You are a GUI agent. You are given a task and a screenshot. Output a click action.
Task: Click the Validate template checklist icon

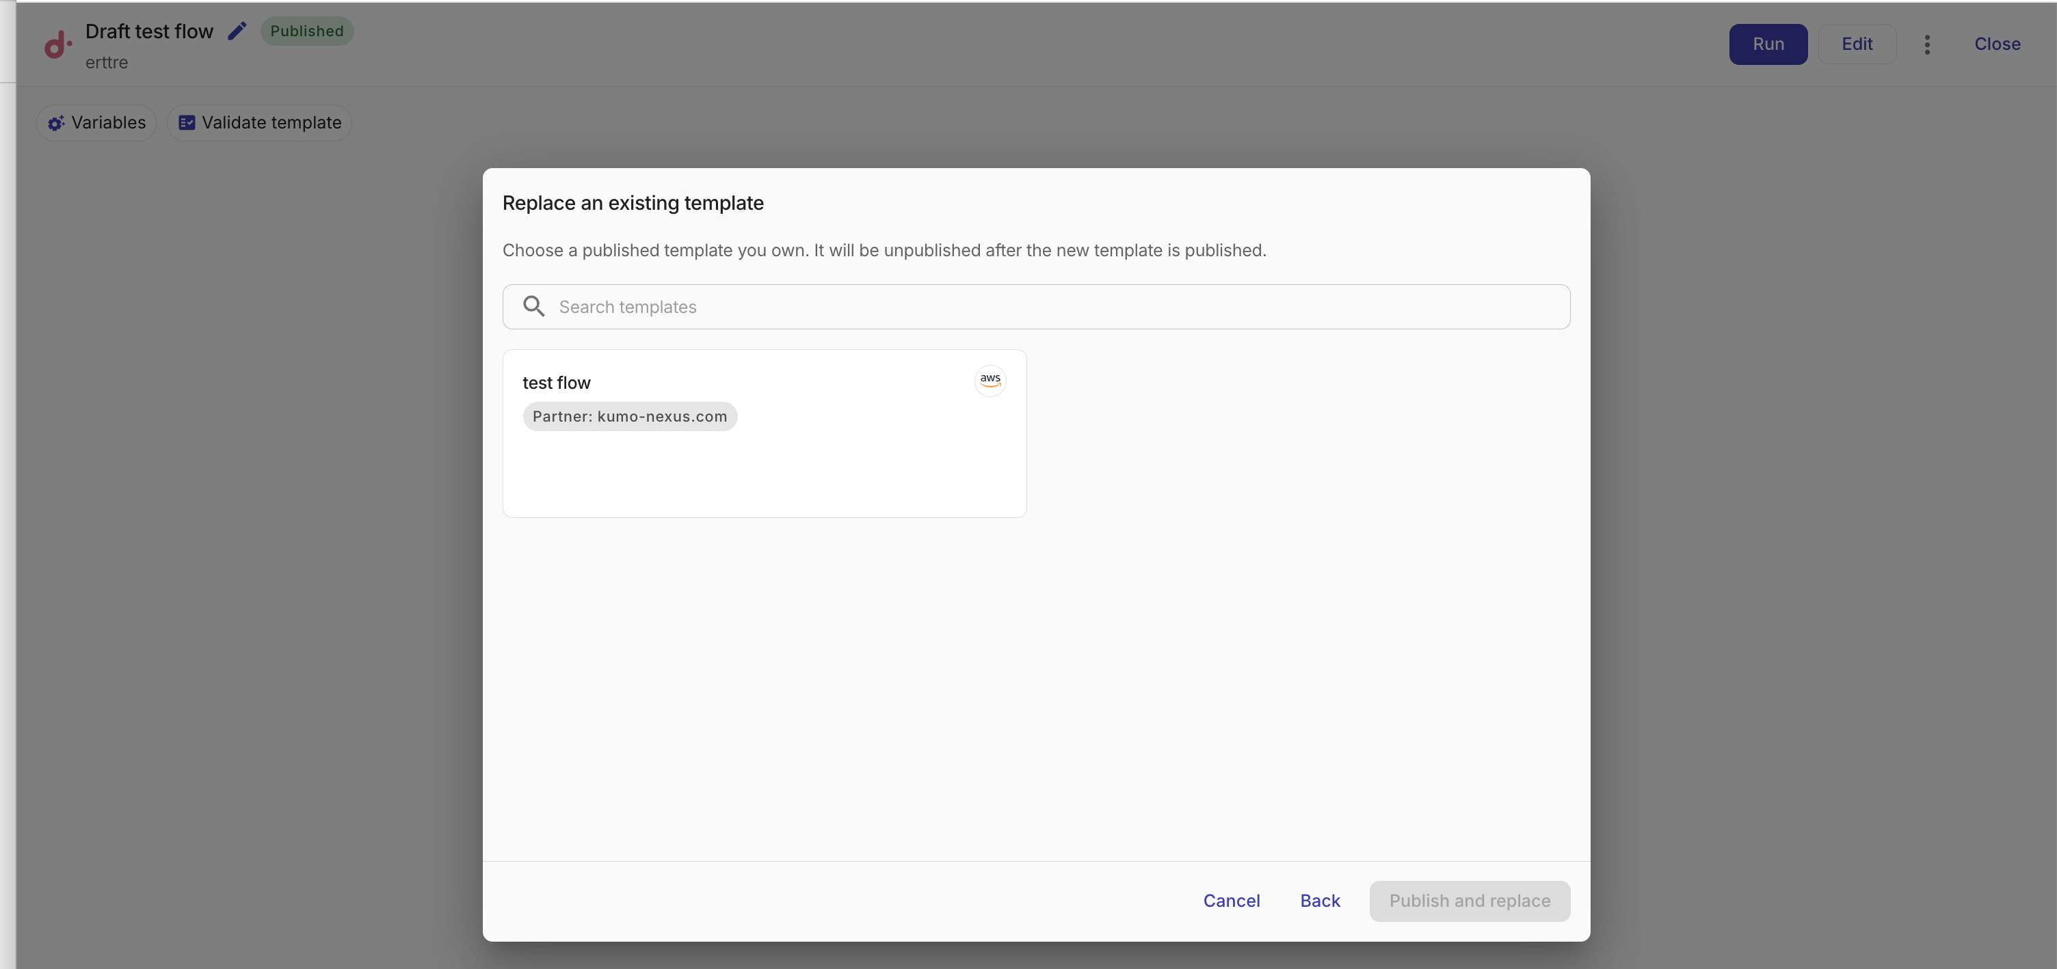pyautogui.click(x=187, y=123)
